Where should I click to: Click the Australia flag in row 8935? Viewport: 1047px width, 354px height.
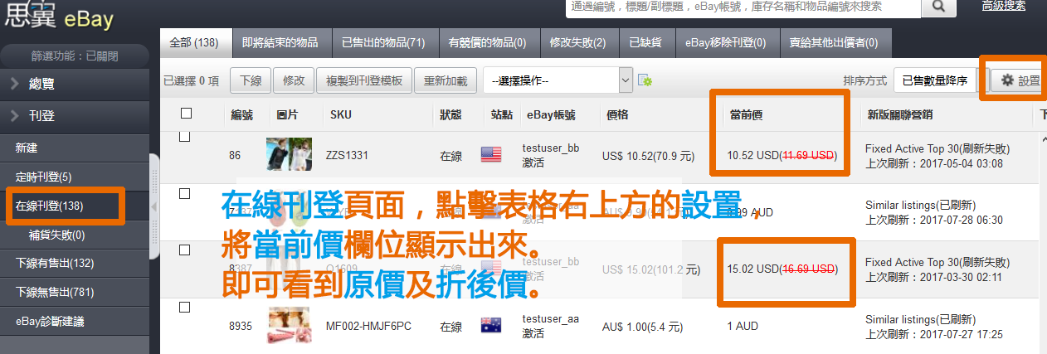(491, 326)
